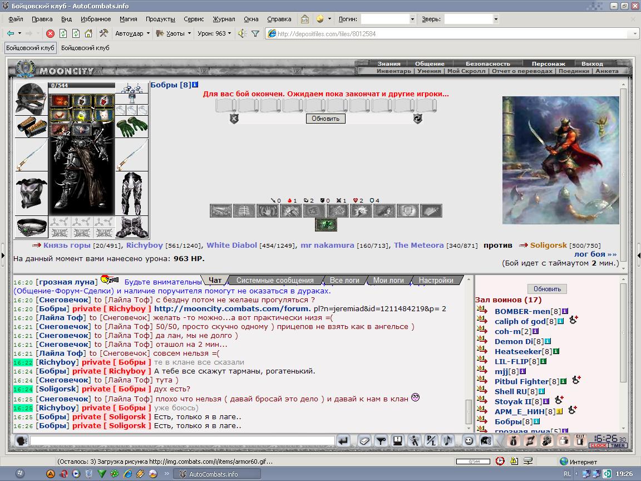Click the crossed hammers tools icon
Screen dimensions: 641x481
pos(104,33)
